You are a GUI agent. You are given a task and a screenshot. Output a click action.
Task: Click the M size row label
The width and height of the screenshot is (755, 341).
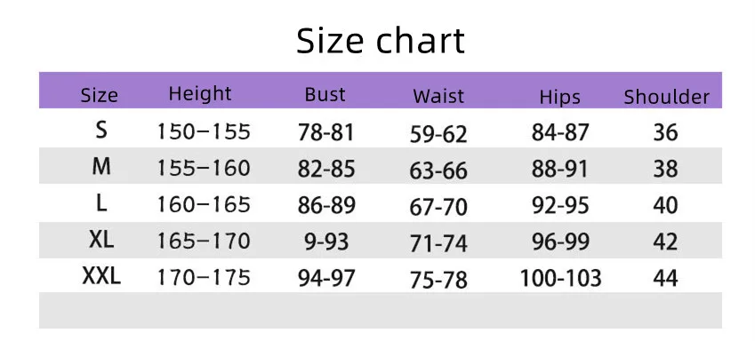[101, 167]
